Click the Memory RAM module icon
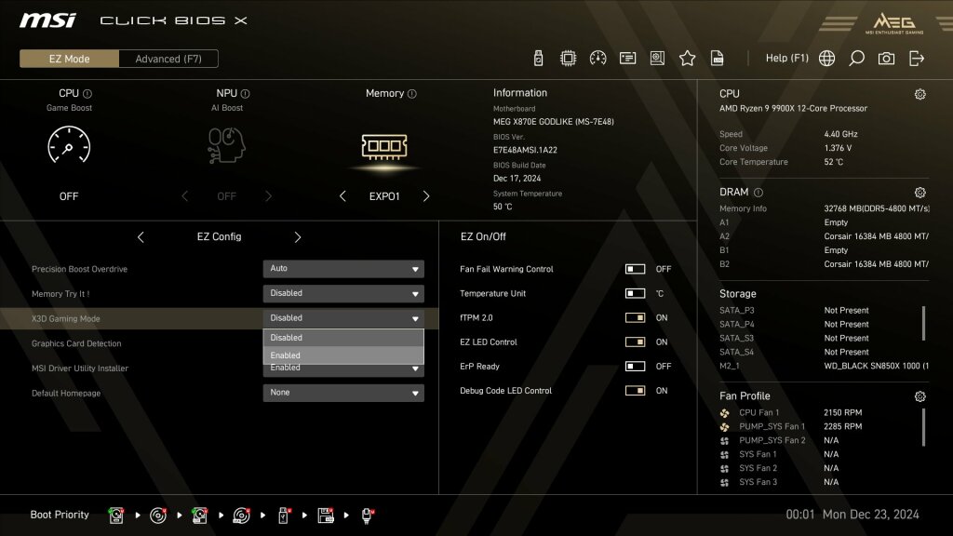This screenshot has width=953, height=536. pyautogui.click(x=384, y=146)
